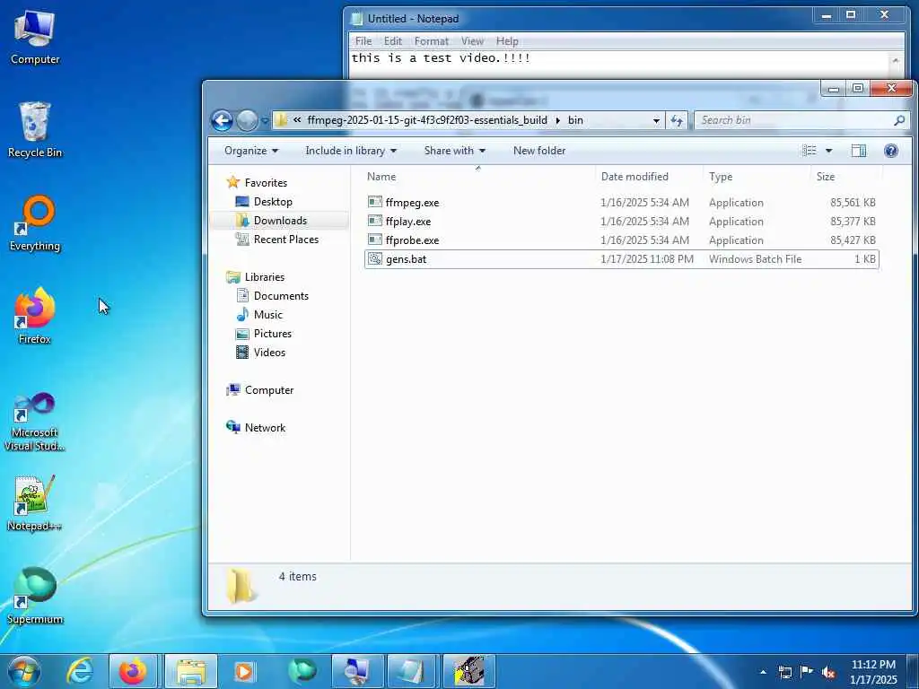This screenshot has height=689, width=919.
Task: Create a New folder in bin
Action: (x=539, y=151)
